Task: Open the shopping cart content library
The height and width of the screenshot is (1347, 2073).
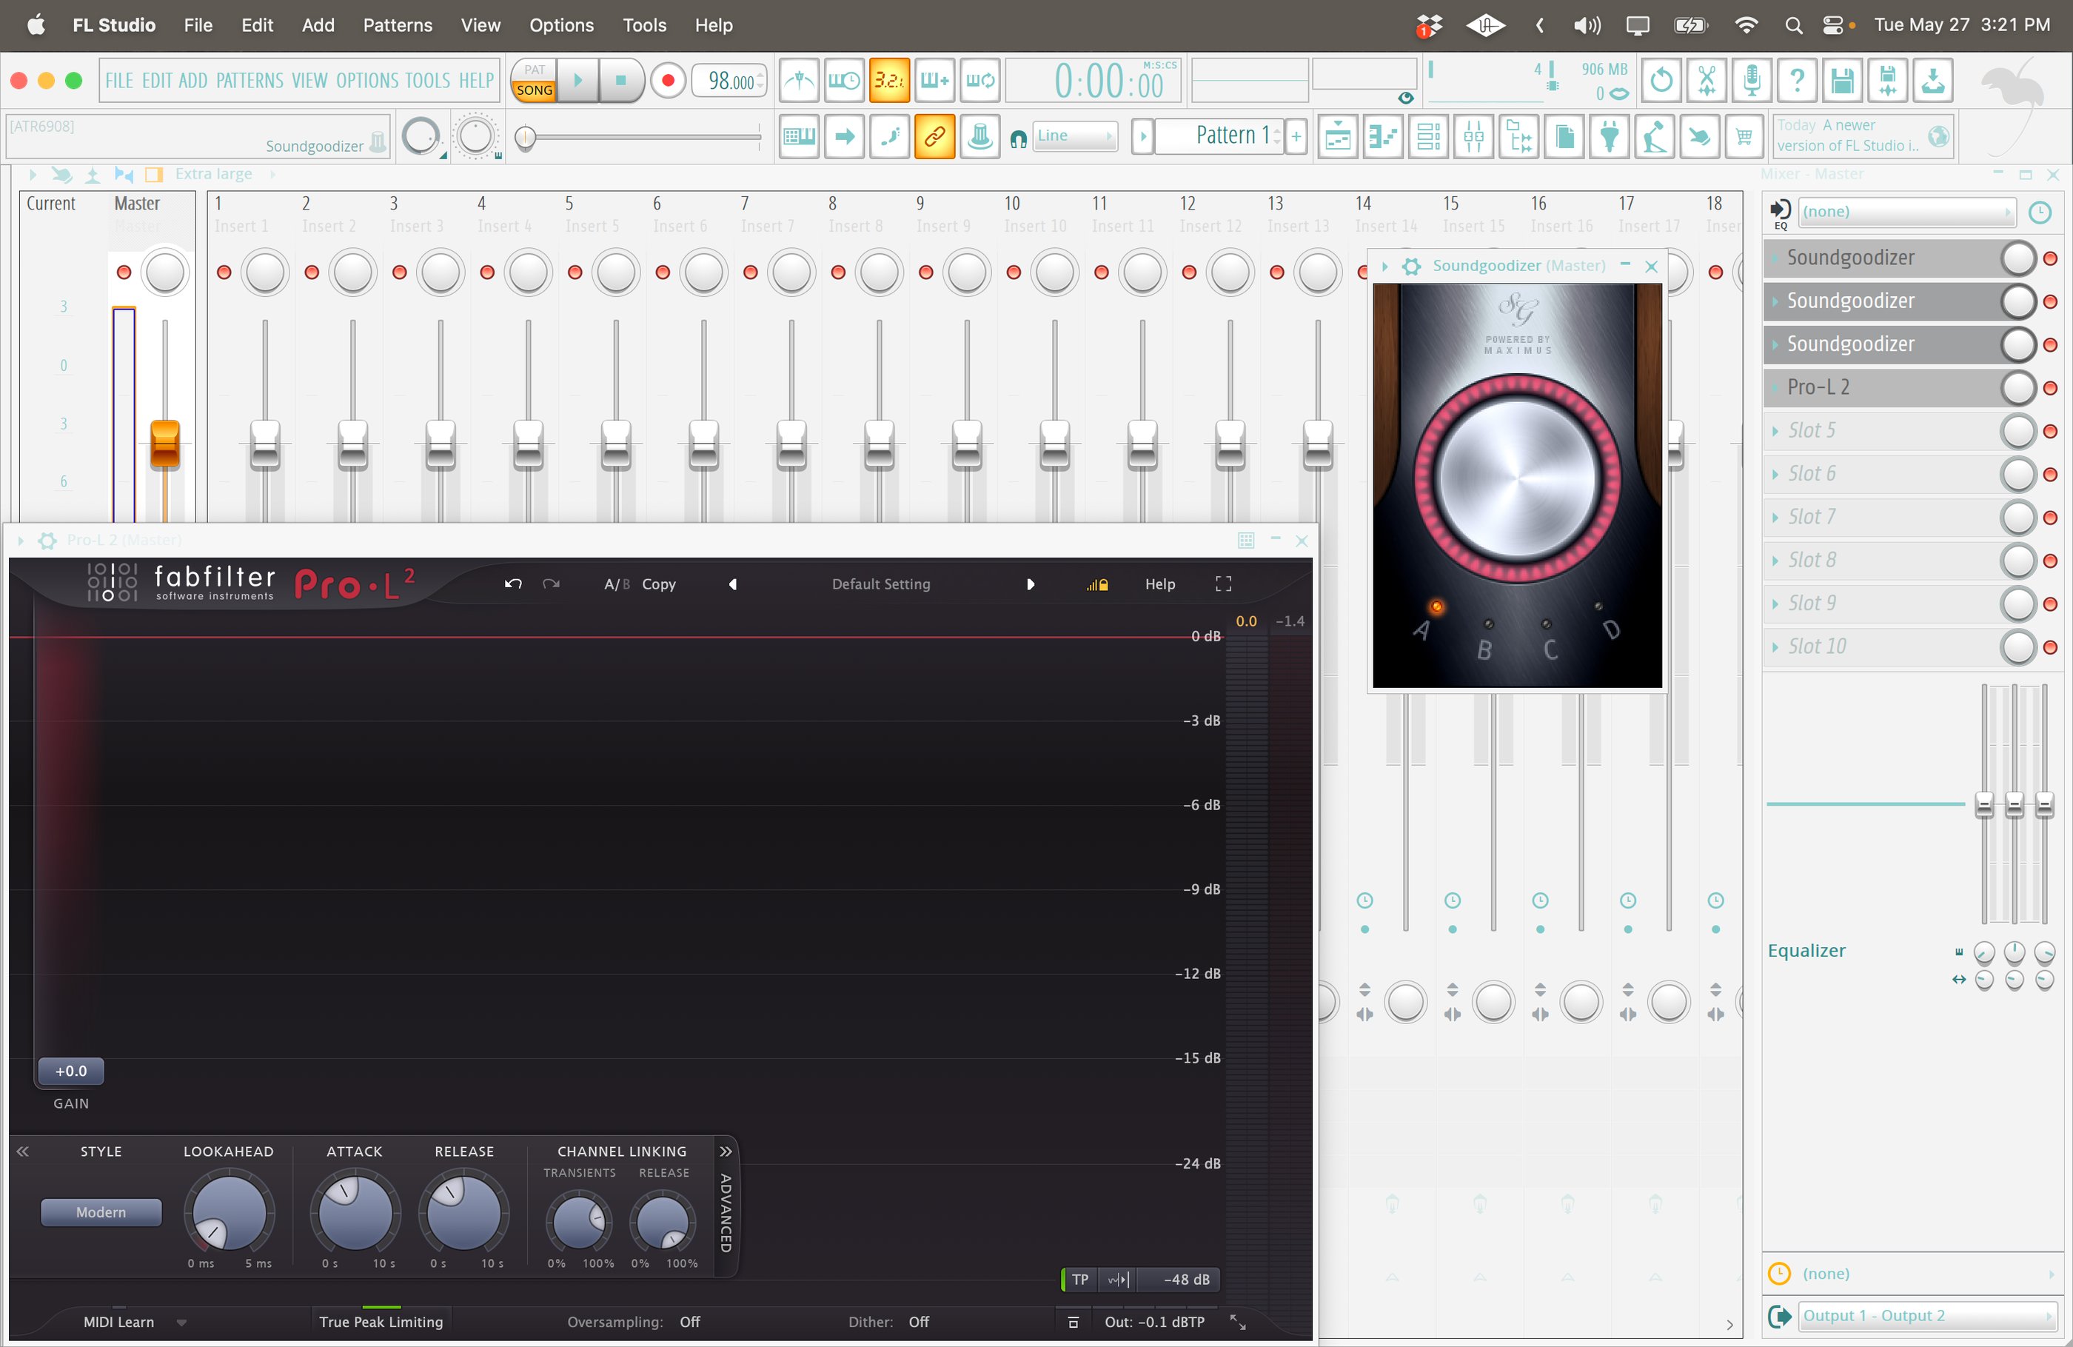Action: 1744,137
